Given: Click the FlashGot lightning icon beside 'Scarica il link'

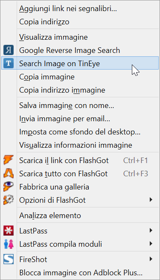Looking at the screenshot, I should 9,160.
